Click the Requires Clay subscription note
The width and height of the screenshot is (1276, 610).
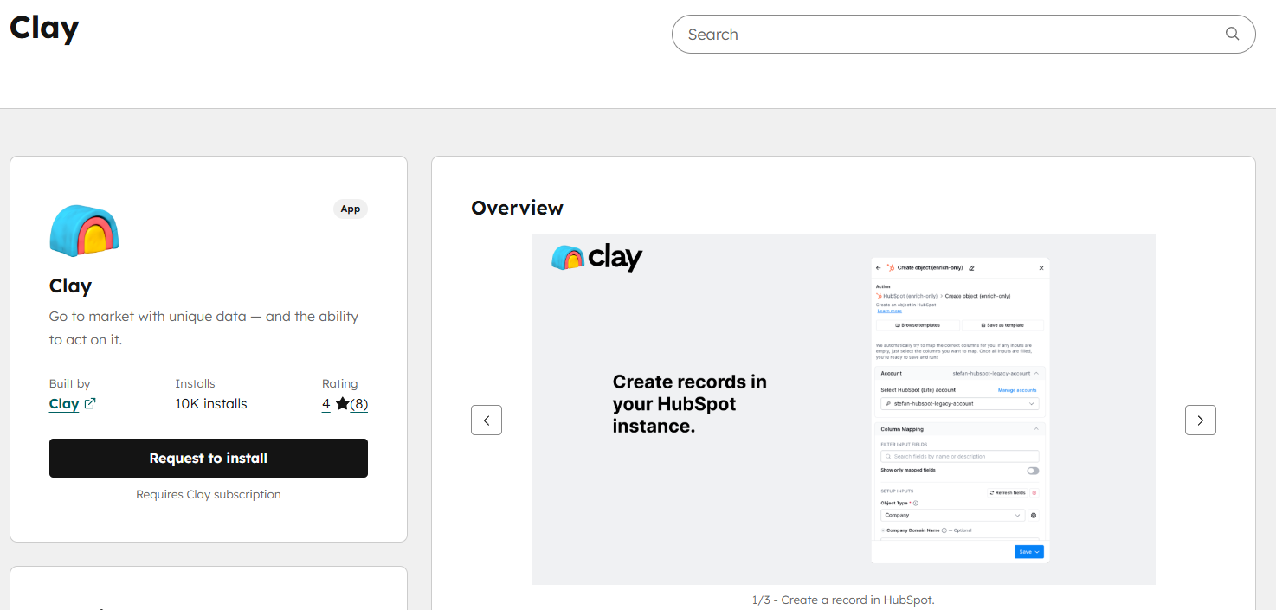[x=209, y=495]
